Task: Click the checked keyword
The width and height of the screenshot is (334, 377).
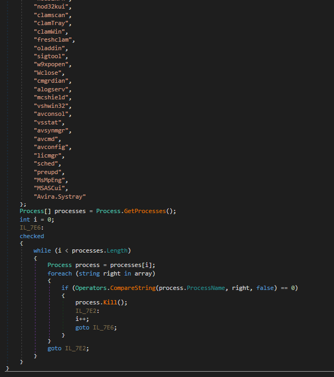Action: click(x=32, y=236)
